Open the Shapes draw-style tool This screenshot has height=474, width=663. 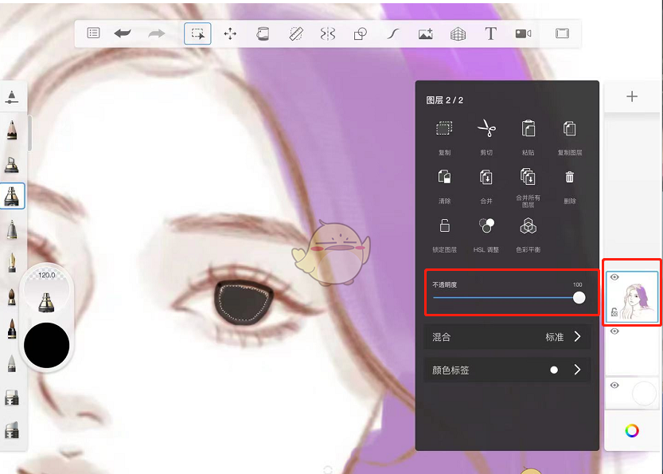click(361, 33)
